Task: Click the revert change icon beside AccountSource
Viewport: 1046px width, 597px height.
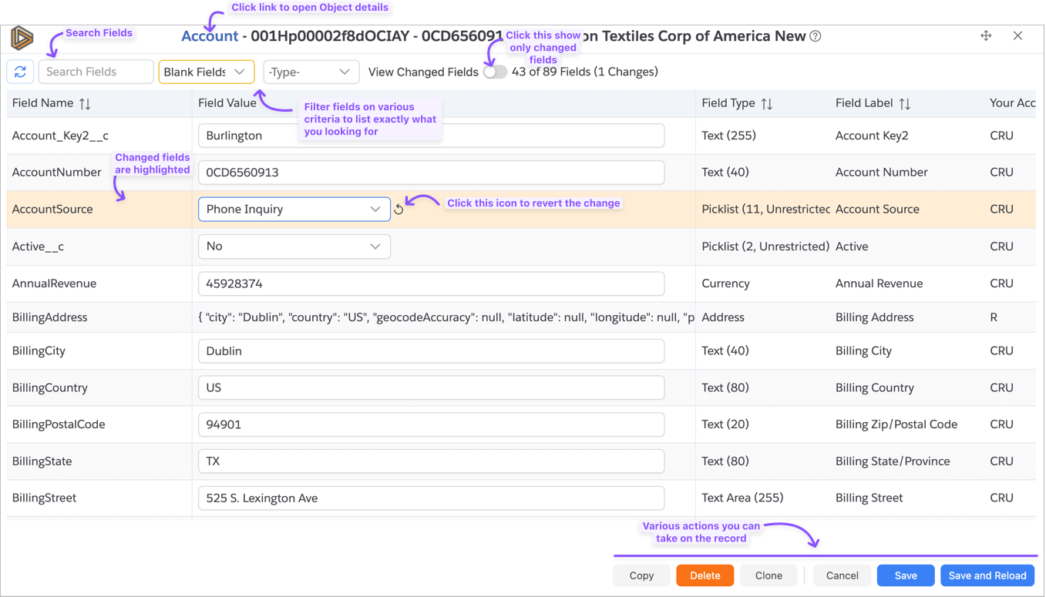Action: click(399, 210)
